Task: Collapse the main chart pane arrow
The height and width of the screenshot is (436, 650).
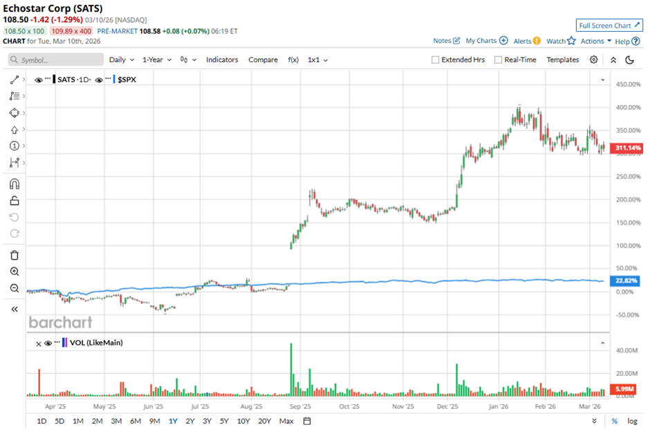Action: (x=603, y=79)
